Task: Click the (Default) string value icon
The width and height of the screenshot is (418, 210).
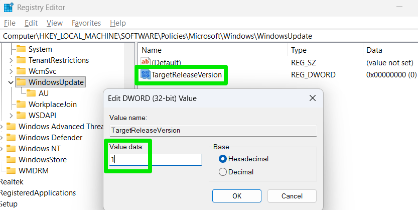Action: pos(146,62)
